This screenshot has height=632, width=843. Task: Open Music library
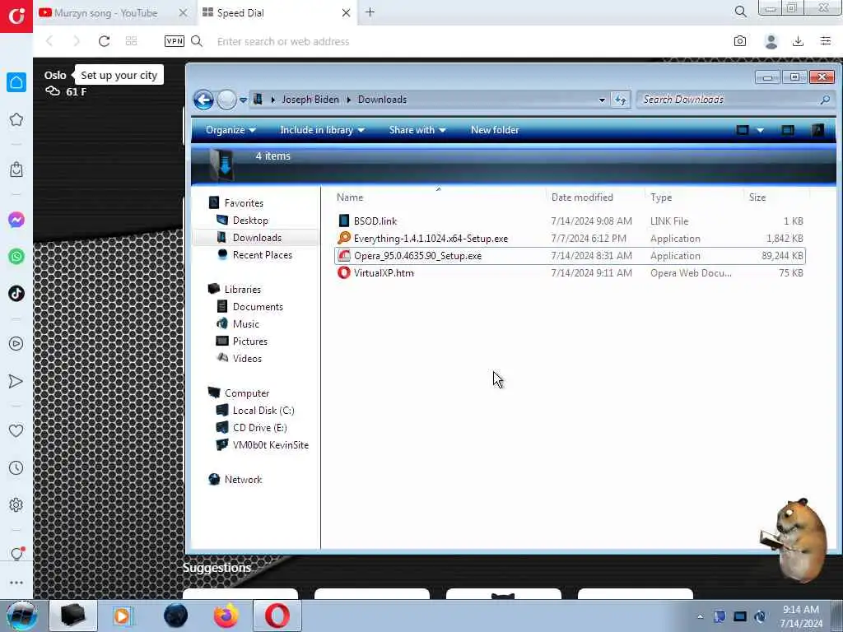(x=245, y=323)
